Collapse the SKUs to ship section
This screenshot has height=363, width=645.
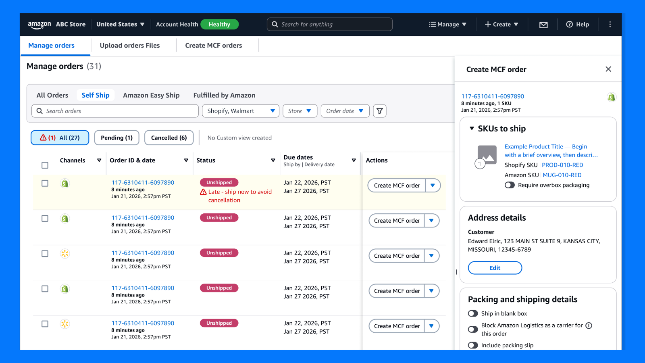click(472, 128)
